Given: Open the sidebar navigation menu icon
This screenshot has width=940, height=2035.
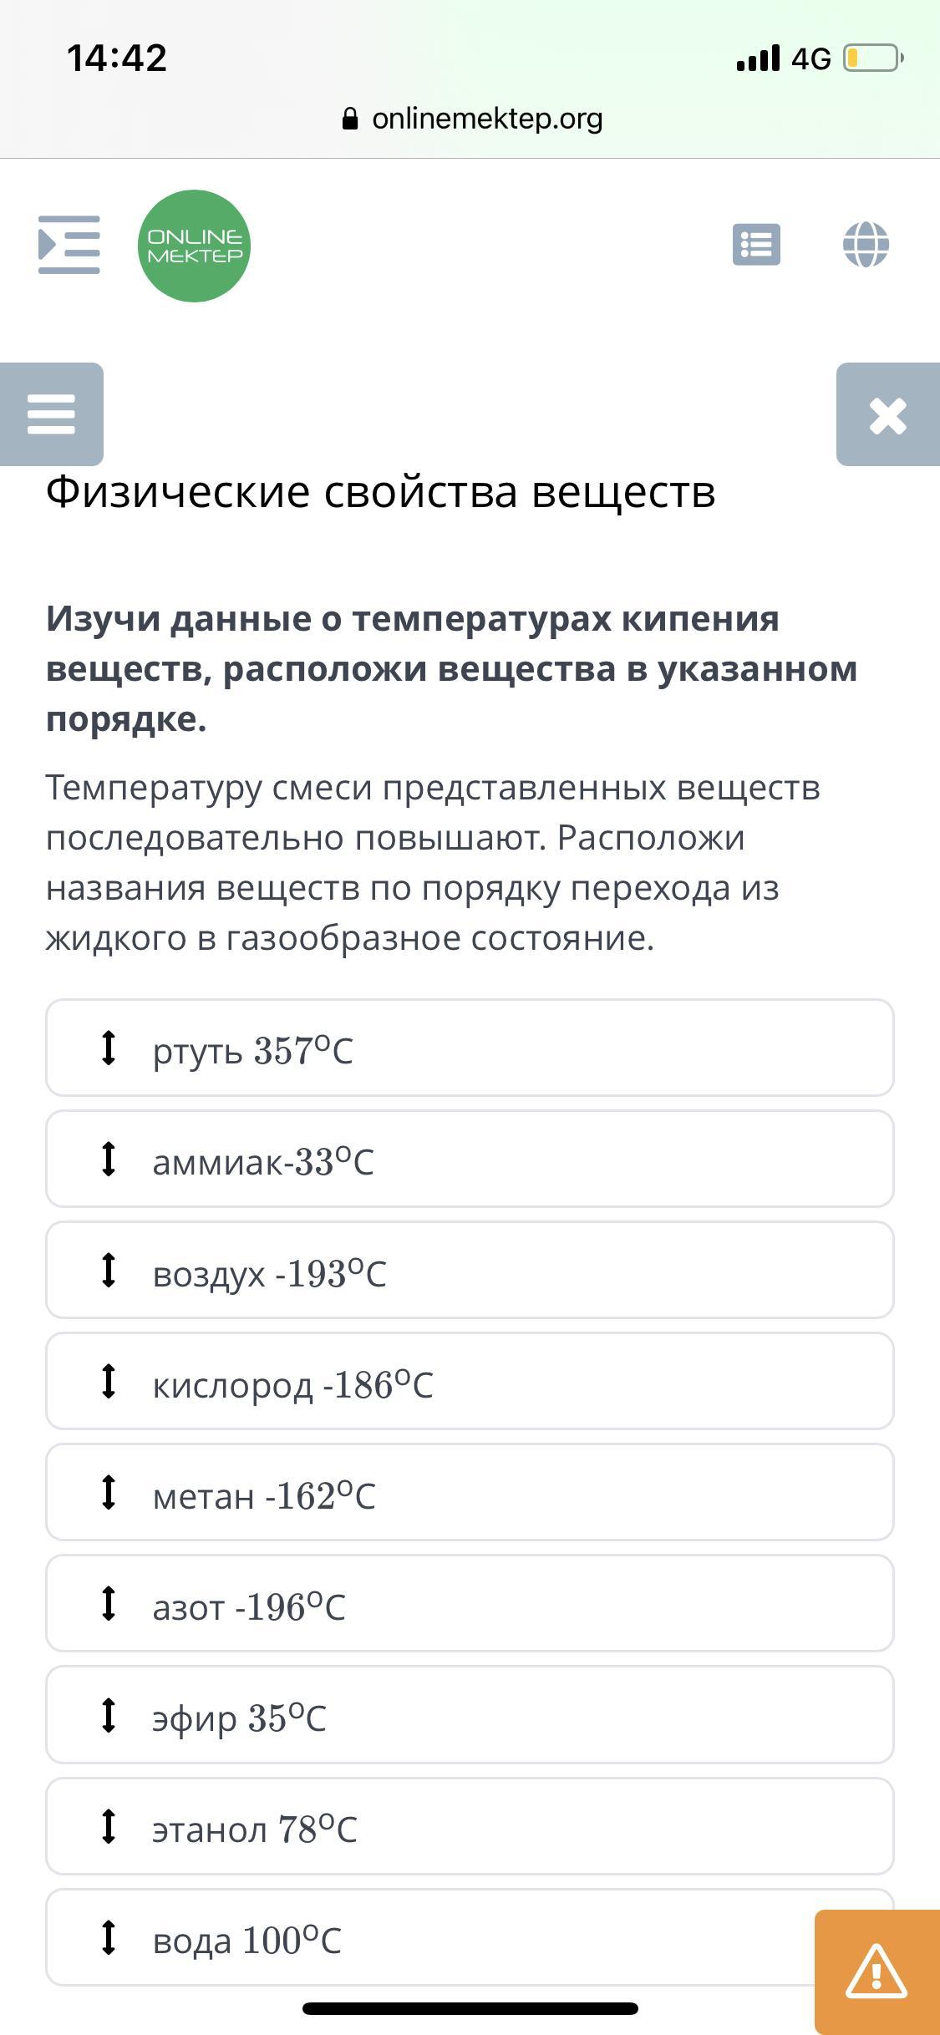Looking at the screenshot, I should pyautogui.click(x=69, y=245).
